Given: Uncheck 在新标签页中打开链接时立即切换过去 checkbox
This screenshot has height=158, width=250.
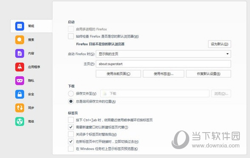Looking at the screenshot, I should (71, 141).
